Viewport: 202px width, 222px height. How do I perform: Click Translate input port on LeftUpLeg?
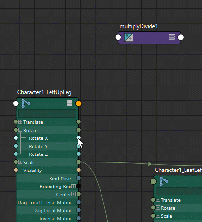click(x=16, y=122)
